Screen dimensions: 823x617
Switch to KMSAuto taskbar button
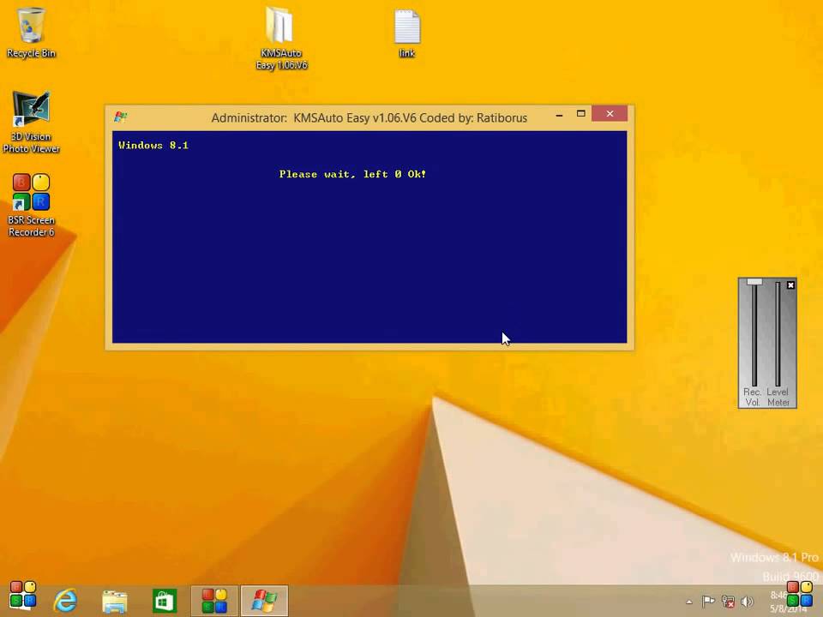click(x=264, y=601)
